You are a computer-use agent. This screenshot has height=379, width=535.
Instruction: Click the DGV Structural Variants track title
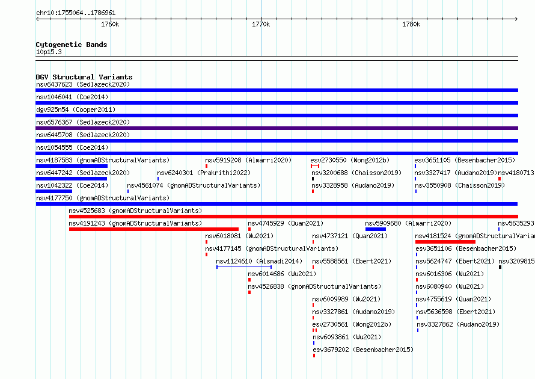[84, 77]
